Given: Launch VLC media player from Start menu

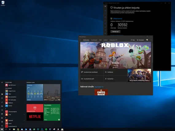Looking at the screenshot, I should pyautogui.click(x=15, y=100).
